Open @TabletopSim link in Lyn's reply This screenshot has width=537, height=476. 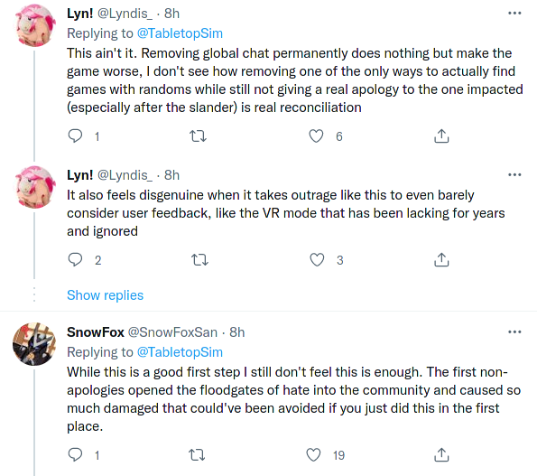(180, 33)
